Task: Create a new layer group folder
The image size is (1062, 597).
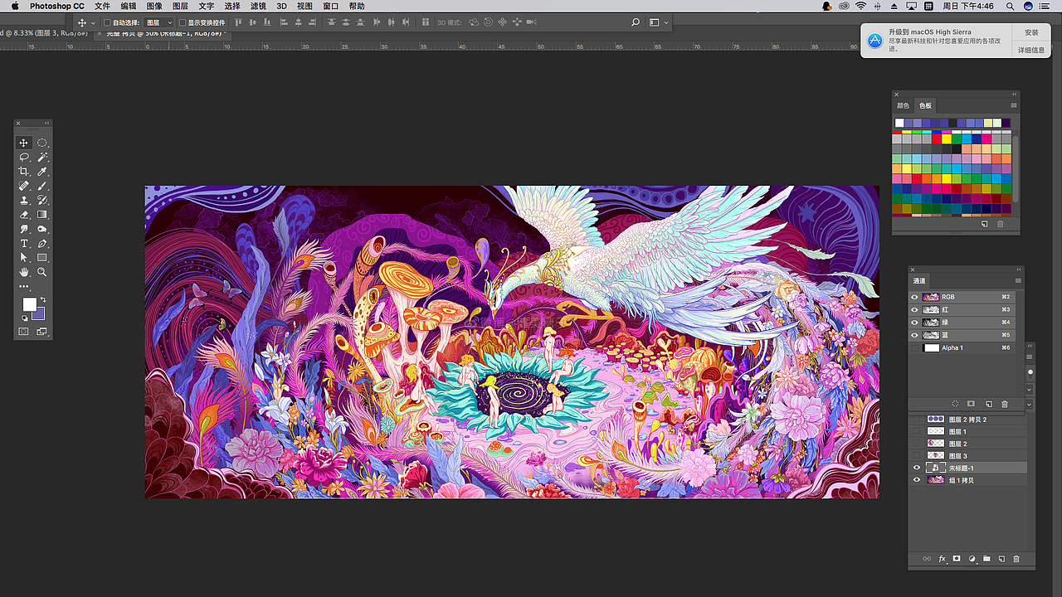Action: [x=986, y=559]
